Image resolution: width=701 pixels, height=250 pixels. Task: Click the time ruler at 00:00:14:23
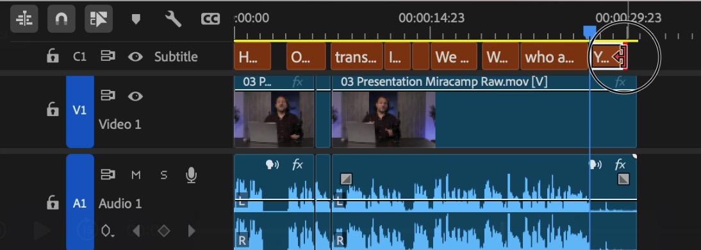pos(431,18)
